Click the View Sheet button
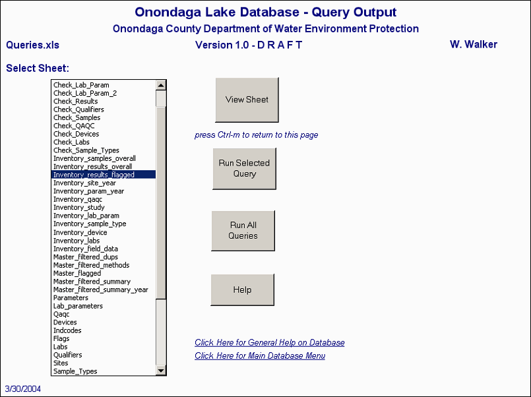Image resolution: width=531 pixels, height=397 pixels. [x=247, y=100]
